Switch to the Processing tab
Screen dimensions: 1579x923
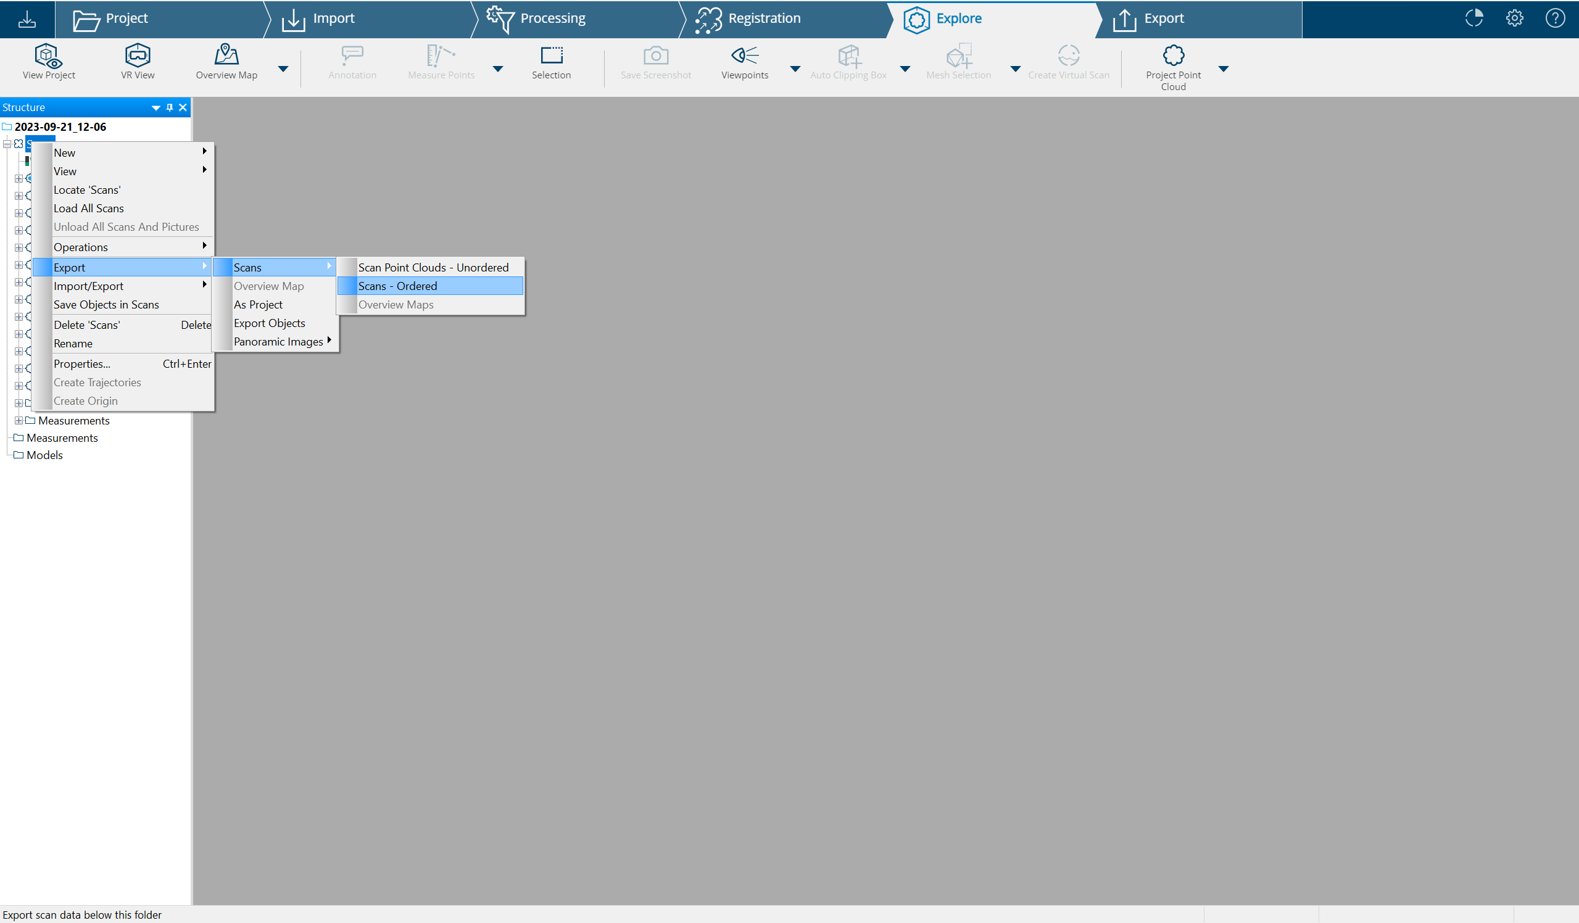(552, 18)
